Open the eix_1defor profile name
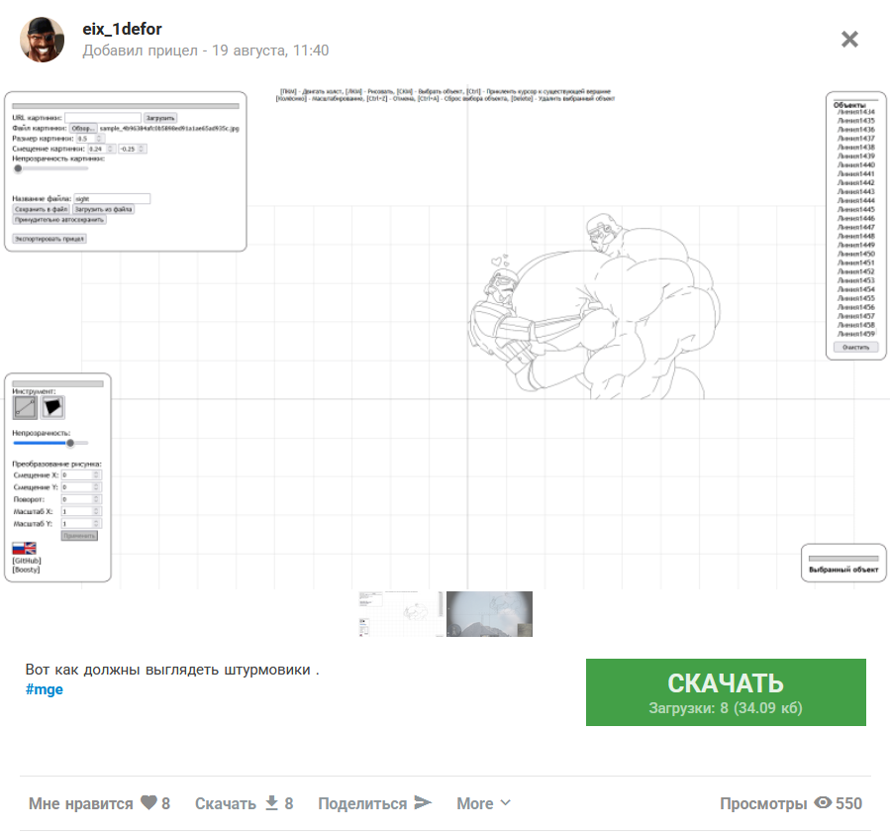The image size is (890, 836). point(122,29)
